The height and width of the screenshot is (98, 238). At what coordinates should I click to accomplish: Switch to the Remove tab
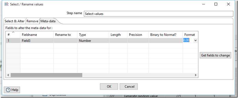tap(32, 21)
